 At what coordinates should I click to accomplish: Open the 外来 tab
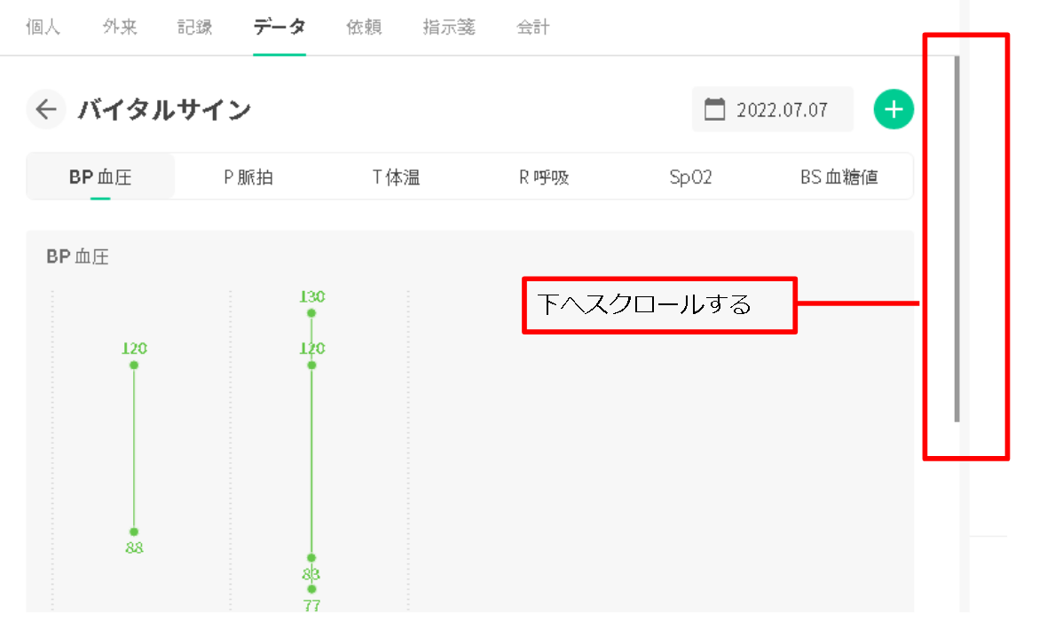point(119,28)
